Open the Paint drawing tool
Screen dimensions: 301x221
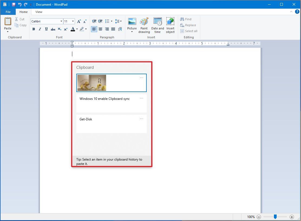pos(144,24)
